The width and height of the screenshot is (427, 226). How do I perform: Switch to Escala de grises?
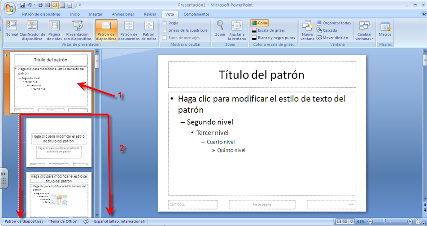click(268, 30)
